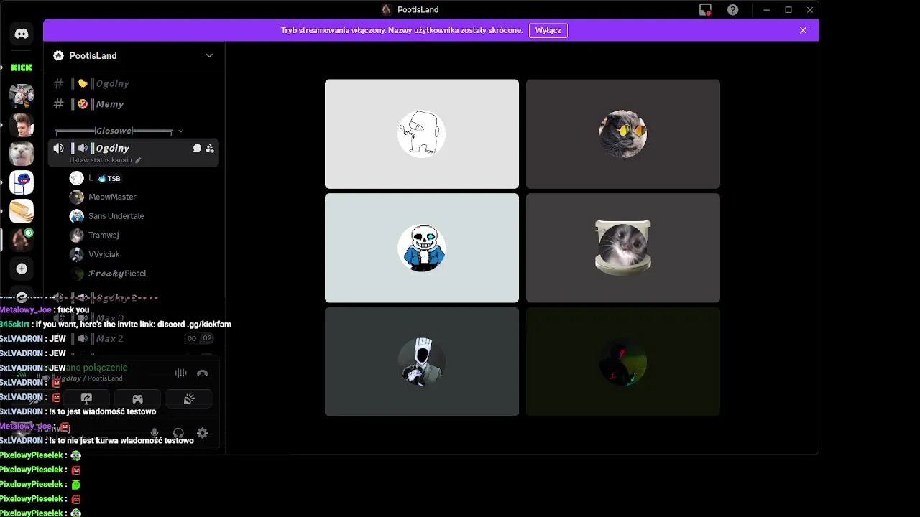Viewport: 920px width, 517px height.
Task: Focus the Sans skeleton video tile
Action: tap(422, 248)
